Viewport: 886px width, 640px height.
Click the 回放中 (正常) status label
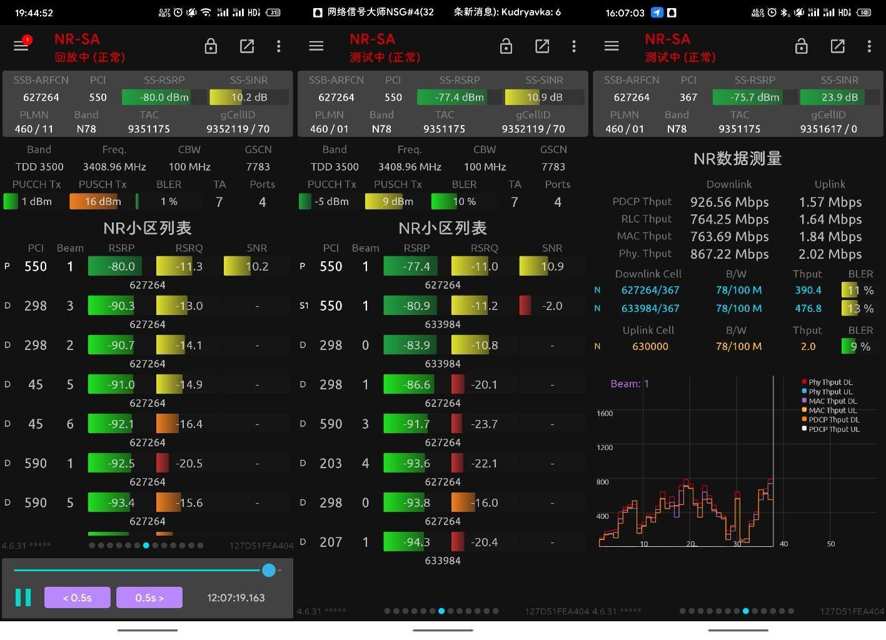coord(90,57)
